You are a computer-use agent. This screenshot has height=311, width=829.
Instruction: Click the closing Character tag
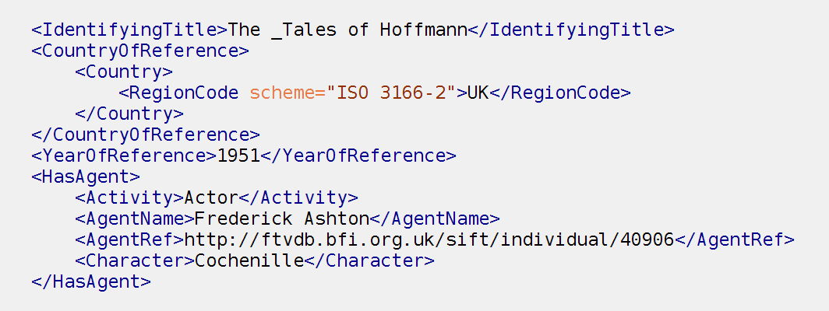pyautogui.click(x=369, y=260)
